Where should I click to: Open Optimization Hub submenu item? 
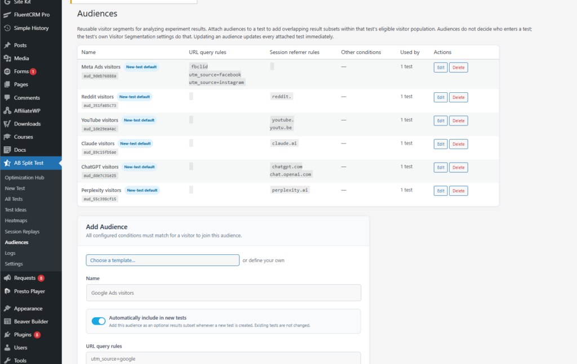[x=24, y=177]
